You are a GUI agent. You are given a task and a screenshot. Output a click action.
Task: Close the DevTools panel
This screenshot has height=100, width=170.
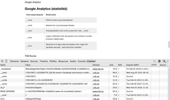tap(168, 61)
